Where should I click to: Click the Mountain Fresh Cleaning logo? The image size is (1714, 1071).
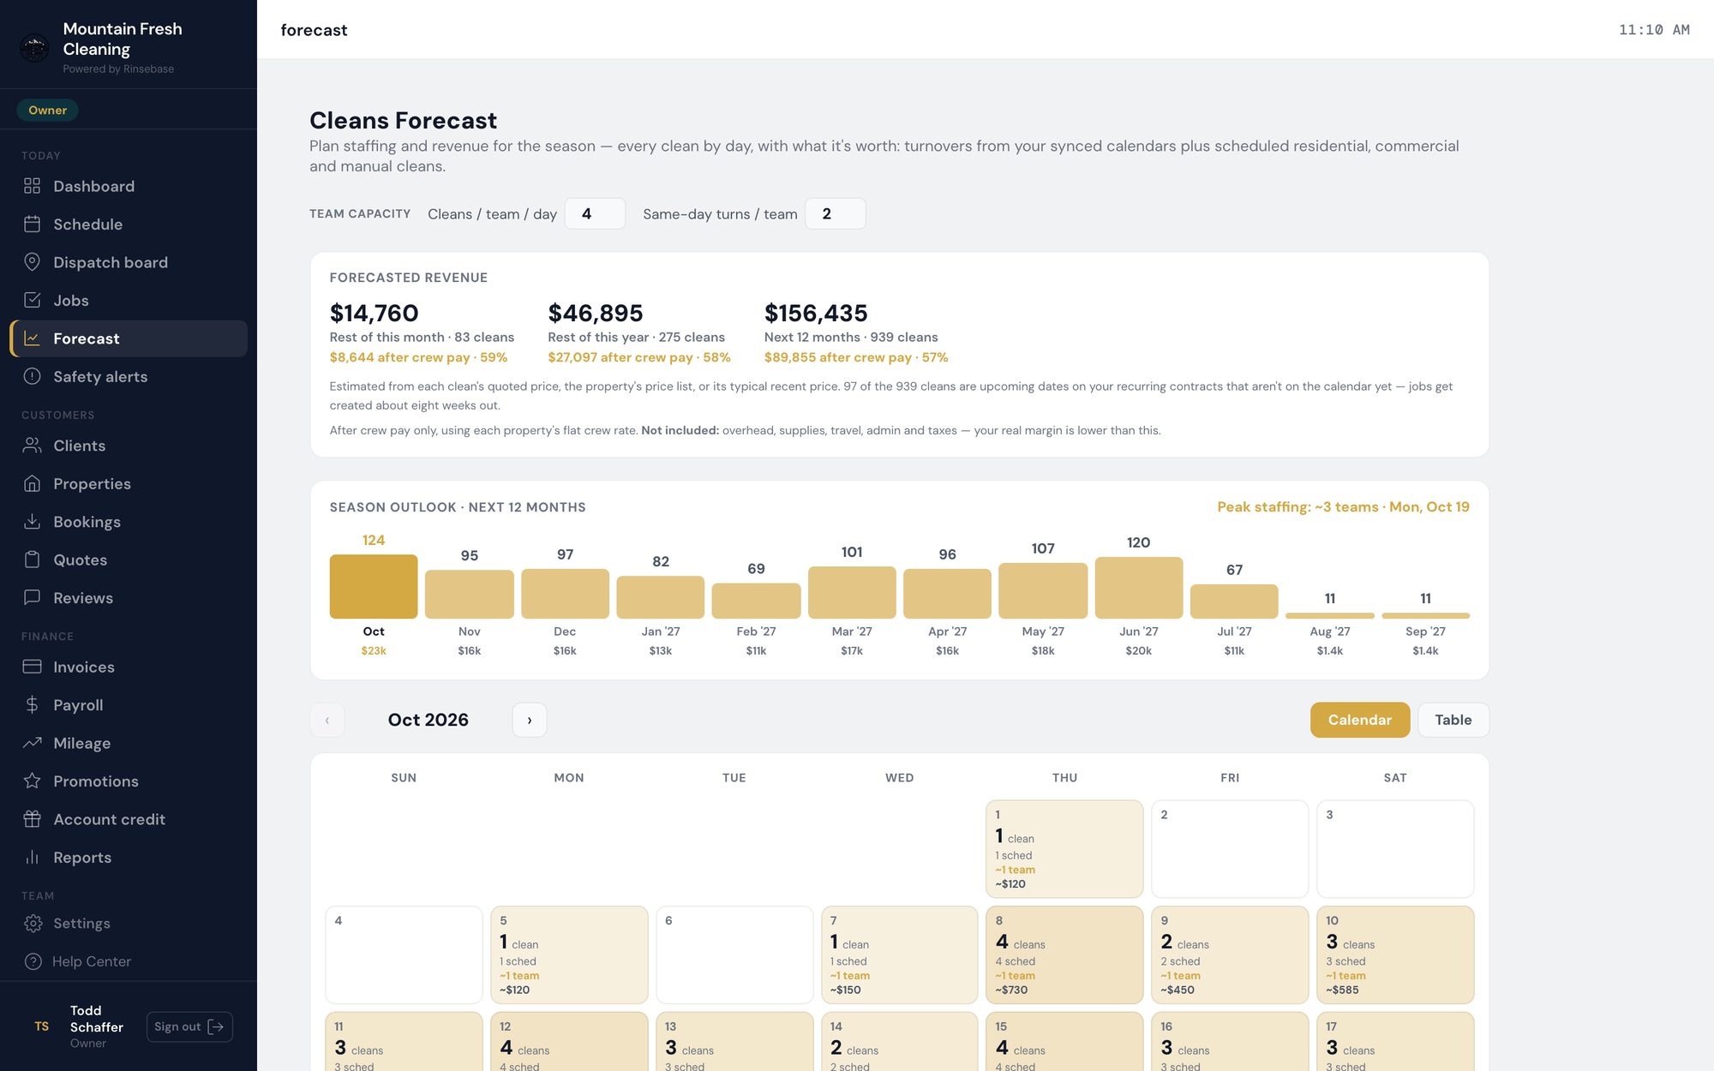point(34,48)
